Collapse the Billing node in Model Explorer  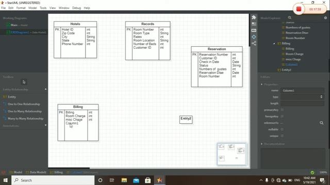[274, 43]
